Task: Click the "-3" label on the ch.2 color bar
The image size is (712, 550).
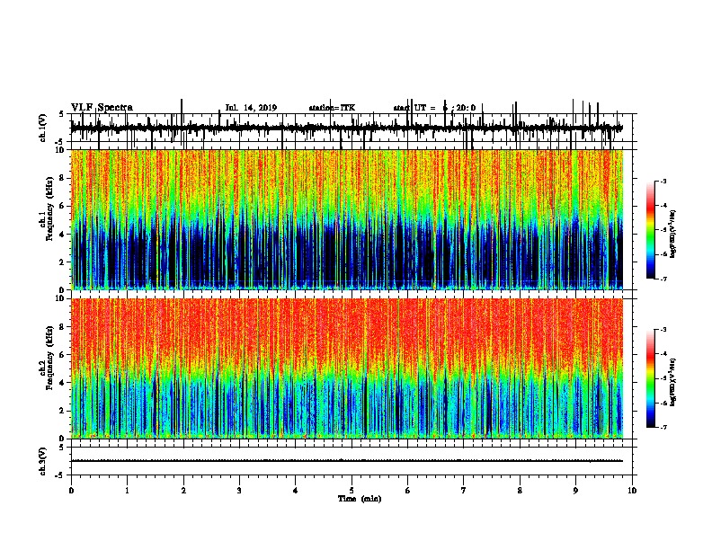Action: pyautogui.click(x=663, y=330)
